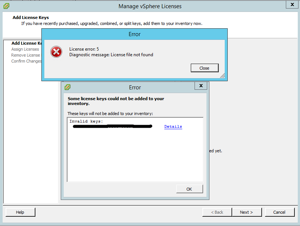Click the < Back button
300x226 pixels.
pyautogui.click(x=217, y=212)
